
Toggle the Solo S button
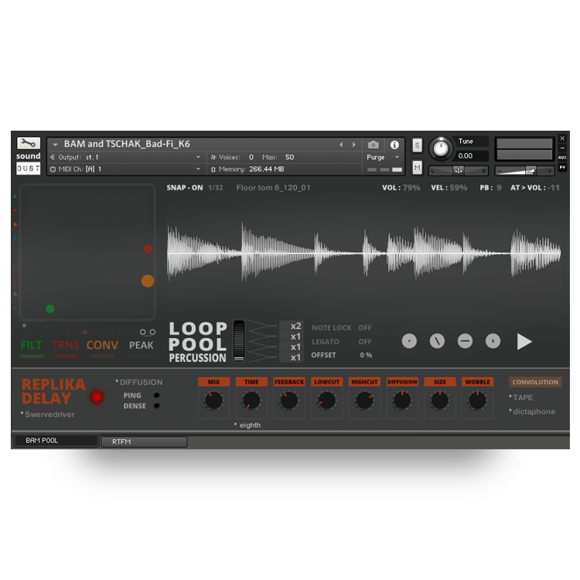point(418,145)
